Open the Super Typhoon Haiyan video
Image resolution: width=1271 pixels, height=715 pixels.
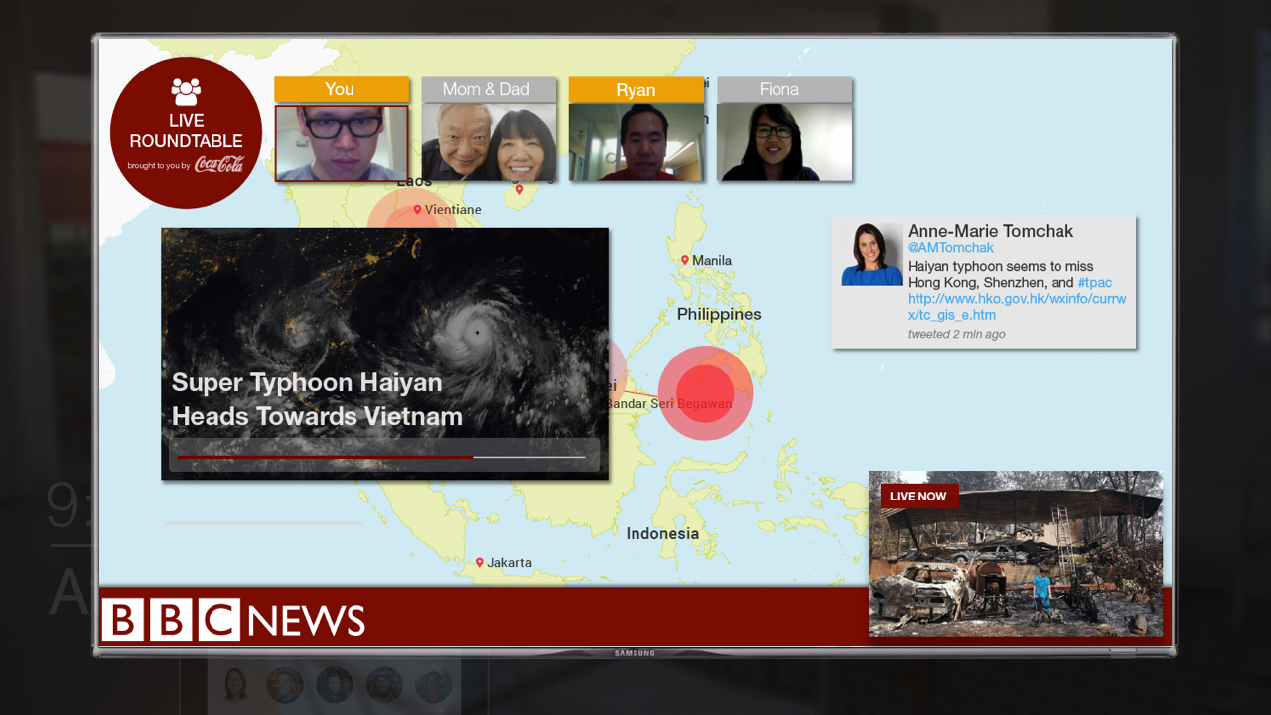pyautogui.click(x=384, y=354)
